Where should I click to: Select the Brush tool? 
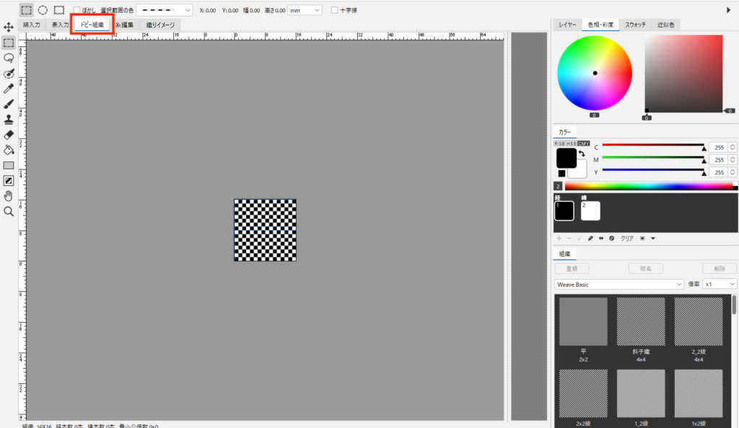pyautogui.click(x=9, y=104)
